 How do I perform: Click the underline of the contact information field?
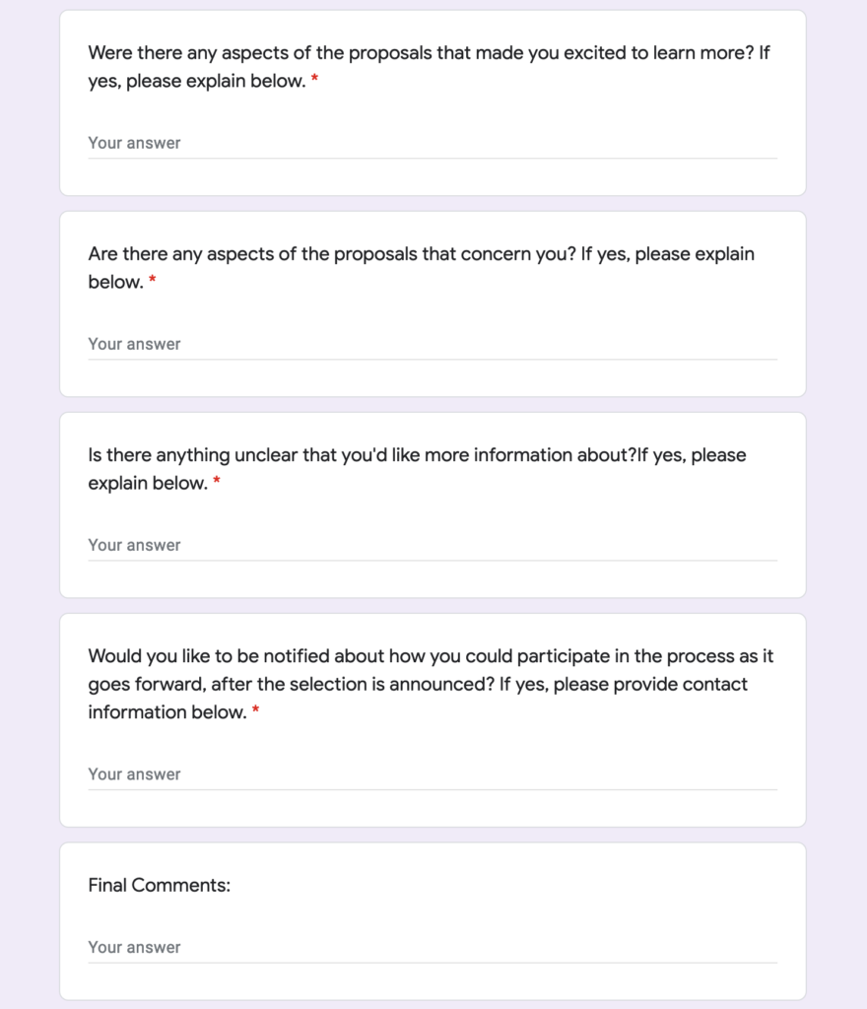433,789
